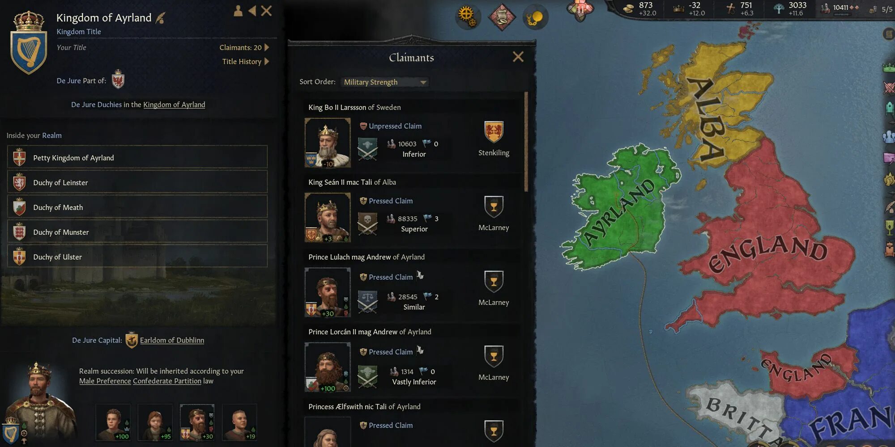Expand the Claimants: 20 list arrow

[267, 47]
